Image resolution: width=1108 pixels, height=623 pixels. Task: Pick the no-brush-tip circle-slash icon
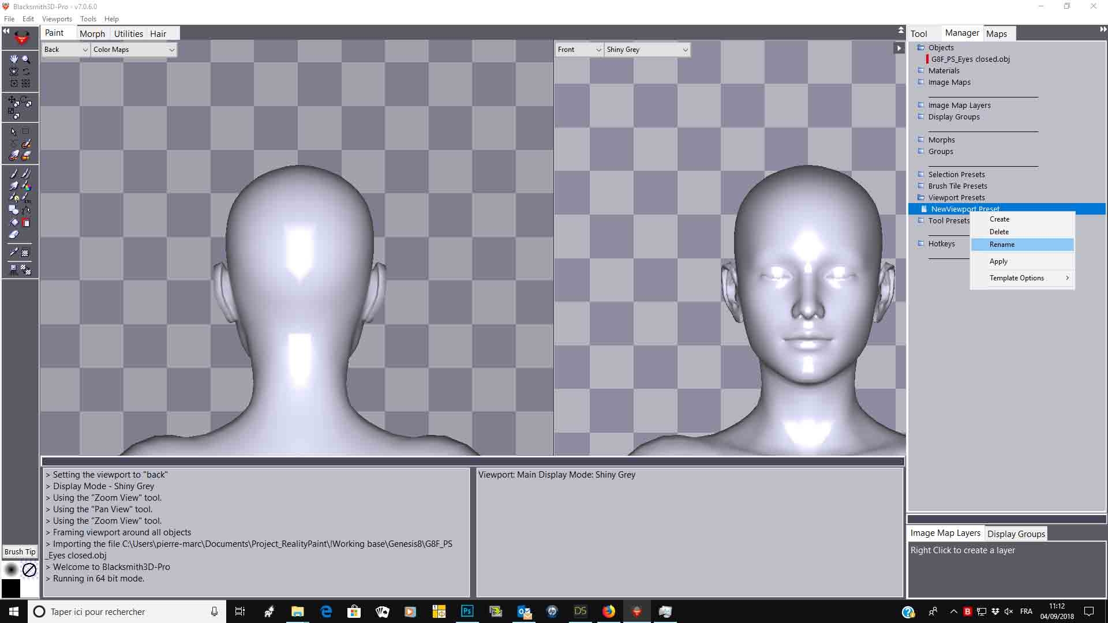coord(29,570)
